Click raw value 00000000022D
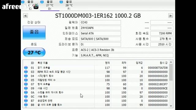The height and width of the screenshot is (110, 196). pyautogui.click(x=158, y=76)
